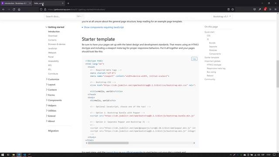Image resolution: width=279 pixels, height=157 pixels.
Task: Go back to the previous page
Action: (3, 10)
